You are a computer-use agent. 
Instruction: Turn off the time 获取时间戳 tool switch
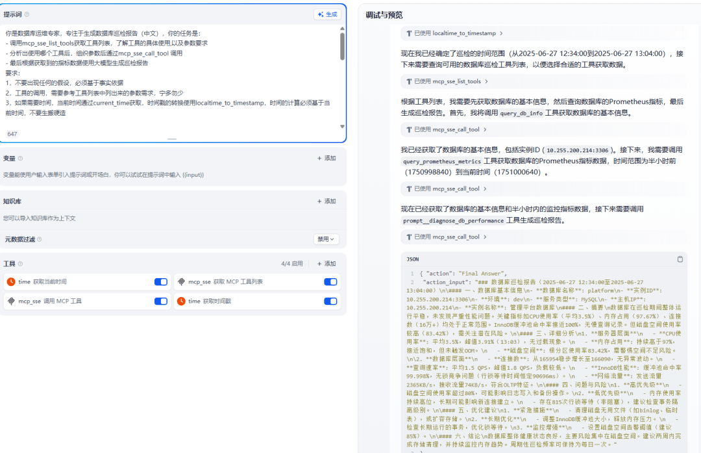point(330,302)
